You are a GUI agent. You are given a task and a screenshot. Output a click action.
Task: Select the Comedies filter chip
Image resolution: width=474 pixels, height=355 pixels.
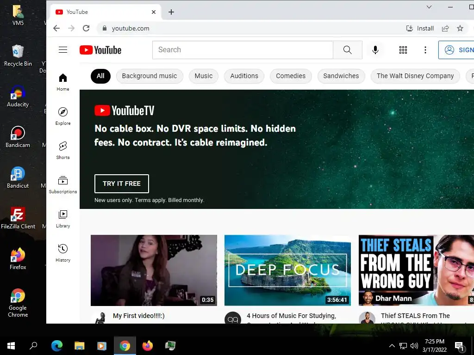(x=291, y=76)
